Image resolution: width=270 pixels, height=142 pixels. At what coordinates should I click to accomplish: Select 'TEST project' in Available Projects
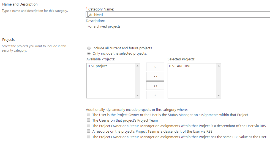(x=97, y=66)
